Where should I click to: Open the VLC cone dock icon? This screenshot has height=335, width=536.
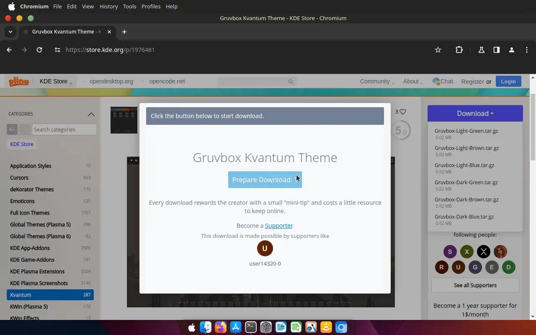pyautogui.click(x=326, y=327)
